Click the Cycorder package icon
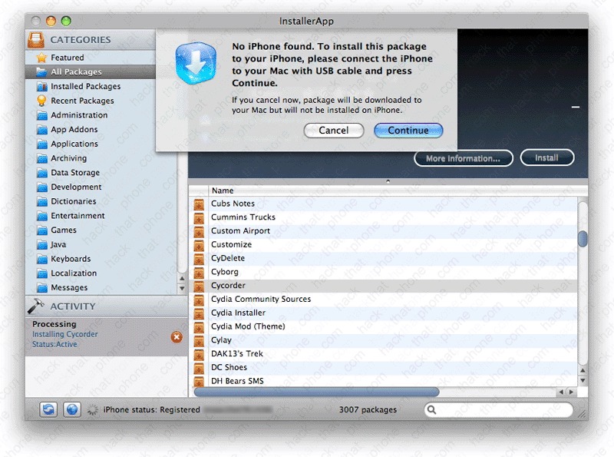Image resolution: width=614 pixels, height=457 pixels. click(x=200, y=286)
